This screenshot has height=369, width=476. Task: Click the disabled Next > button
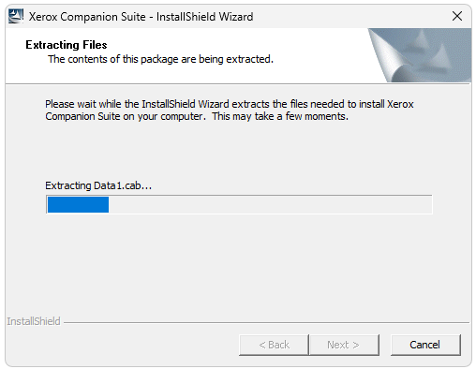[x=344, y=345]
